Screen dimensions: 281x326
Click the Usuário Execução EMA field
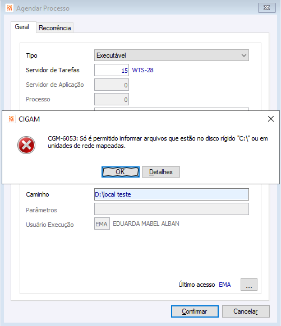pos(102,223)
